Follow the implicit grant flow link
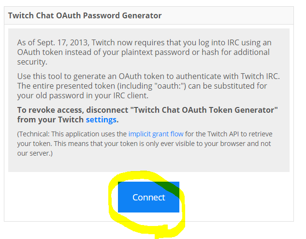The width and height of the screenshot is (306, 239). pos(156,134)
